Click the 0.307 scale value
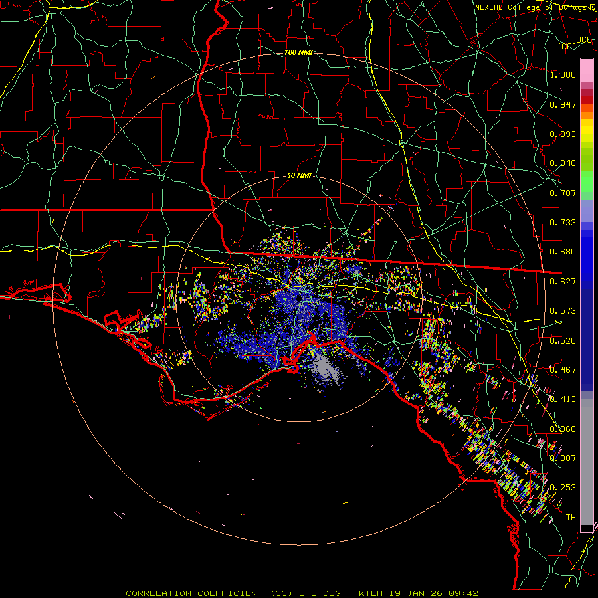The width and height of the screenshot is (598, 598). click(x=563, y=458)
